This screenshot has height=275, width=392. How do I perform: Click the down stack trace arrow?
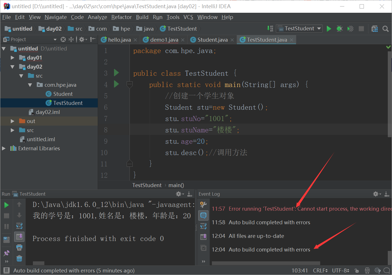coord(19,215)
